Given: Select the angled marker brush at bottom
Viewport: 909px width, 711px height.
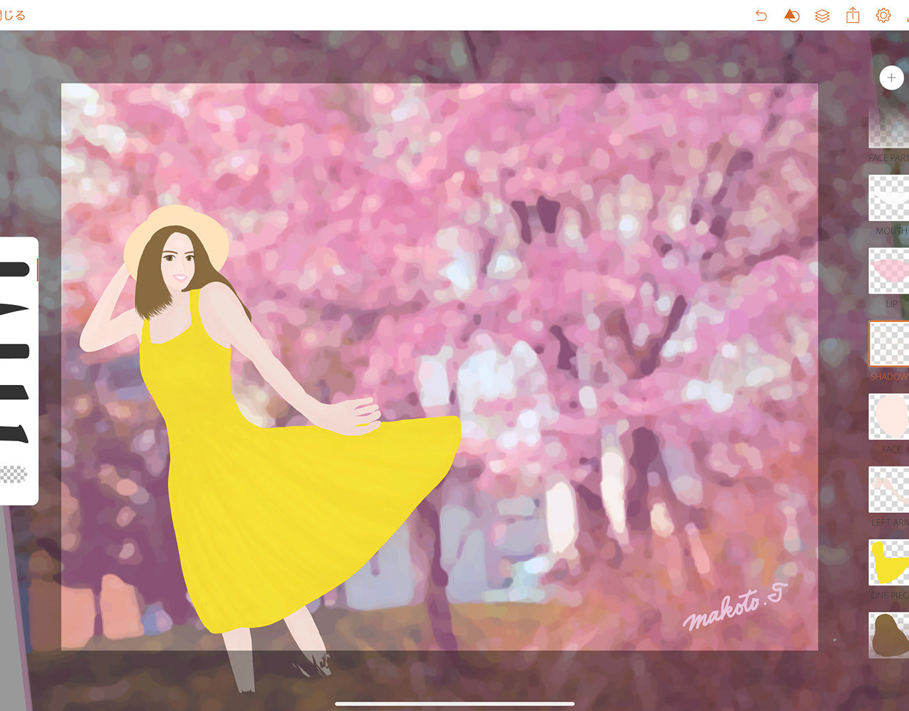Looking at the screenshot, I should 14,434.
